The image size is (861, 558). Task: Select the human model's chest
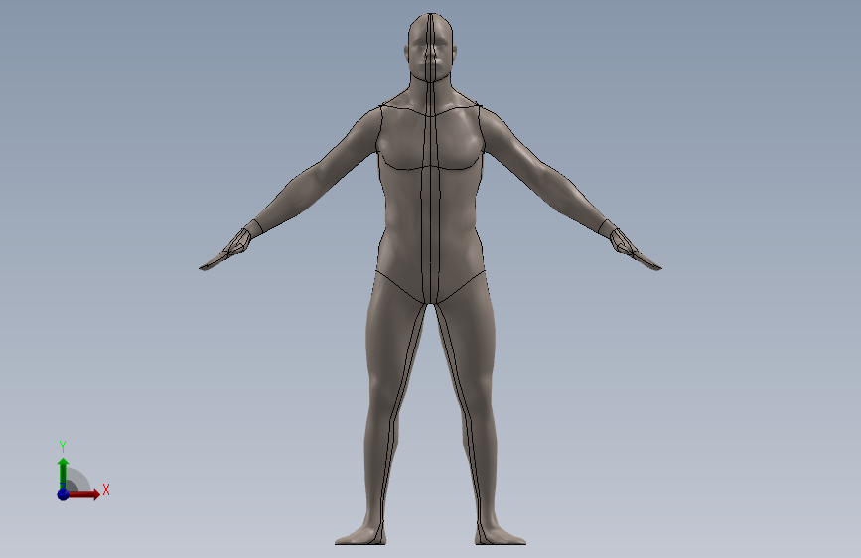431,138
